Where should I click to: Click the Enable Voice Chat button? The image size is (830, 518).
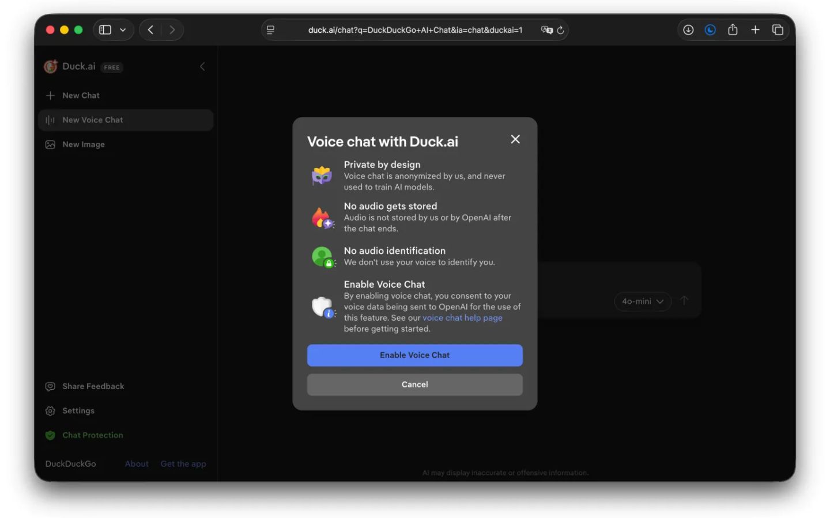(x=414, y=355)
